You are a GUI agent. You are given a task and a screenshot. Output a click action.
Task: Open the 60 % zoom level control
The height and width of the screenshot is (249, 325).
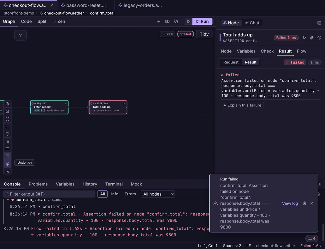[x=168, y=34]
